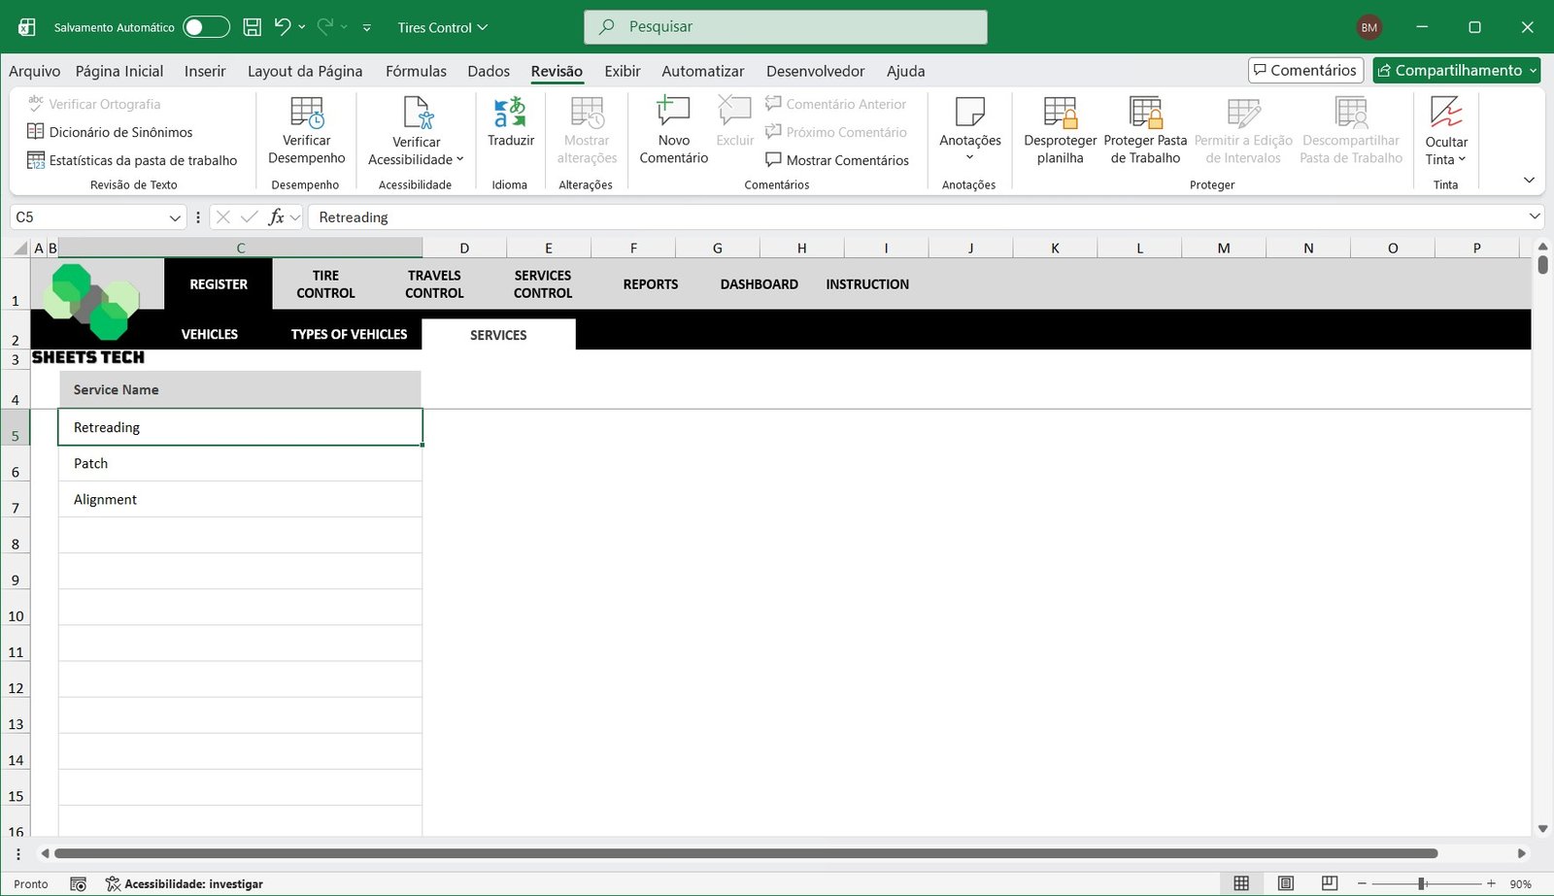Go to the DASHBOARD navigation button
Screen dimensions: 1554x896
click(759, 284)
